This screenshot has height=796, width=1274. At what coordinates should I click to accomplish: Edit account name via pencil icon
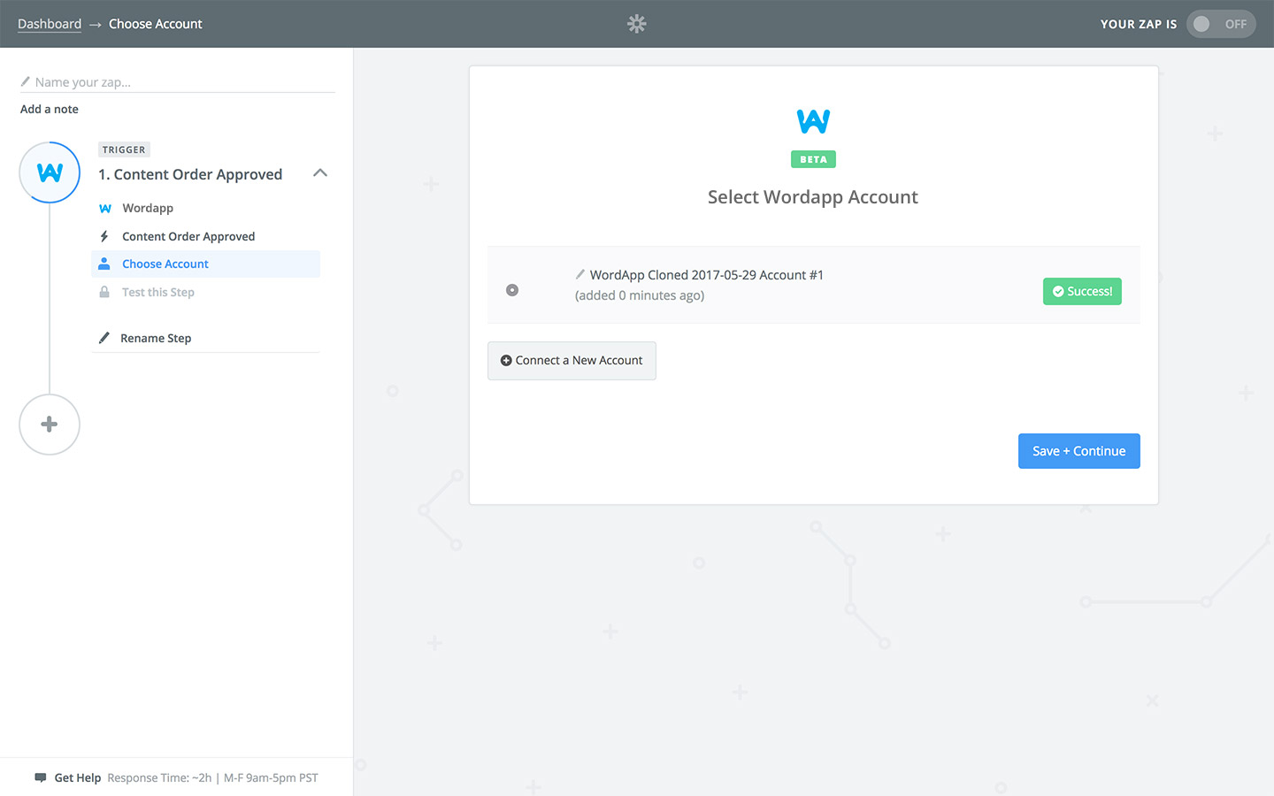point(580,274)
